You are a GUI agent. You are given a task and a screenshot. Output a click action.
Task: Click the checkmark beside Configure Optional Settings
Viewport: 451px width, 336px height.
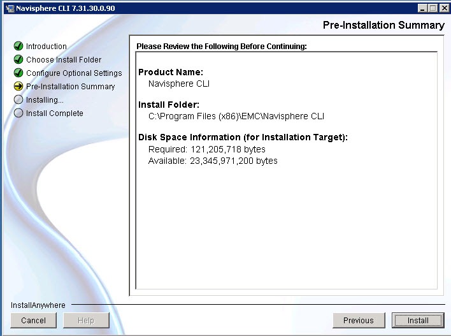click(18, 73)
